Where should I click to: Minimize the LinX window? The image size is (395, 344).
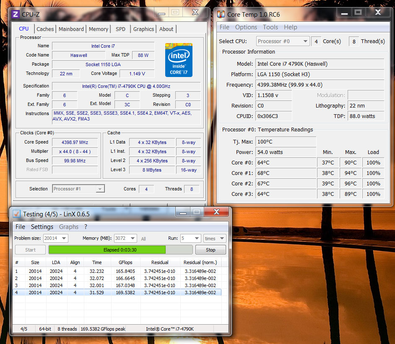pyautogui.click(x=183, y=212)
